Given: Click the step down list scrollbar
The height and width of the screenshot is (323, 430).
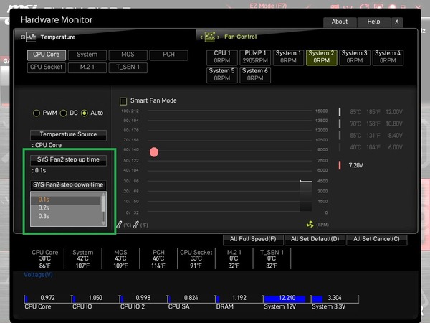Looking at the screenshot, I should click(x=103, y=204).
